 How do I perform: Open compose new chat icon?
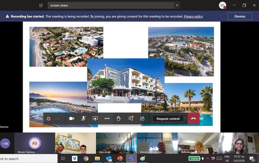(x=41, y=5)
